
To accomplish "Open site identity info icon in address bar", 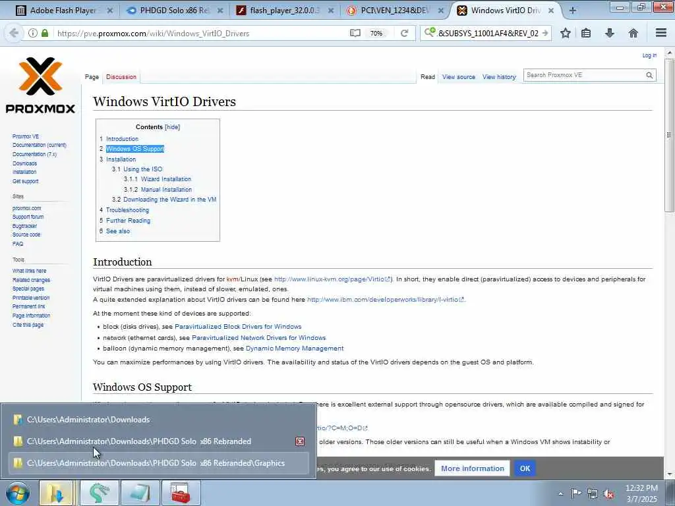I will click(x=33, y=33).
